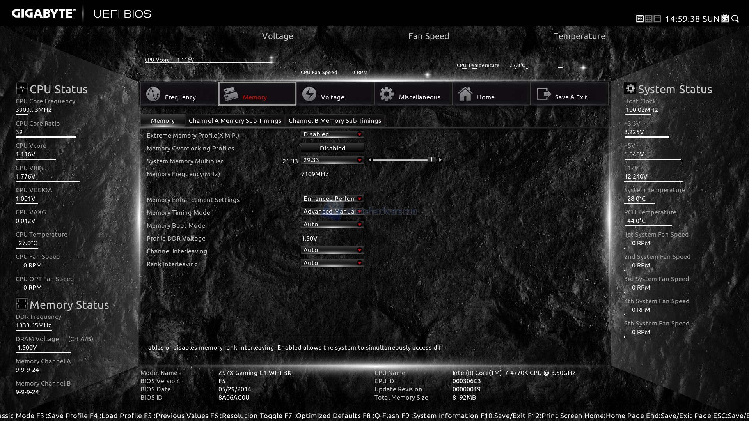Click Memory Overclocking Profiles Disabled button
The height and width of the screenshot is (421, 749).
click(332, 148)
